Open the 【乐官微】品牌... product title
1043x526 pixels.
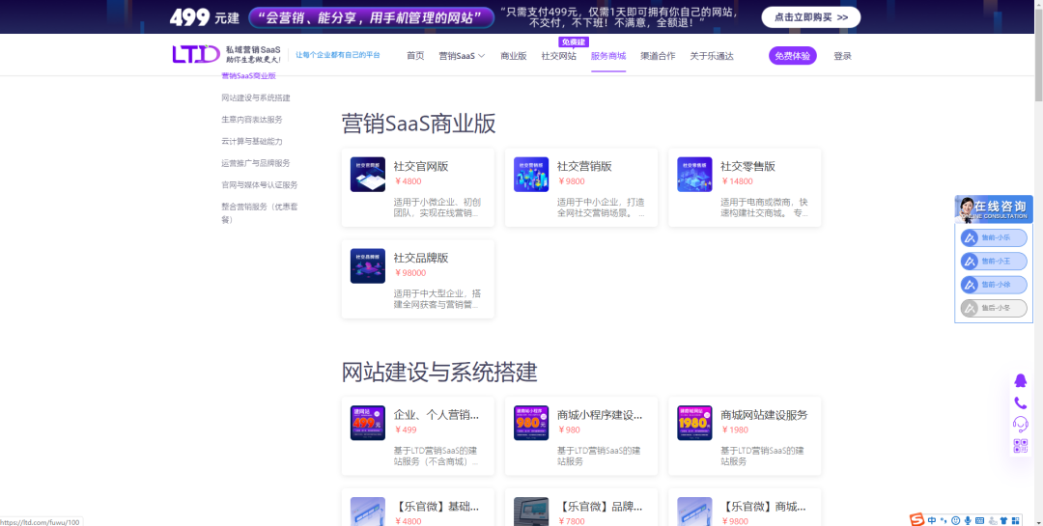(600, 507)
